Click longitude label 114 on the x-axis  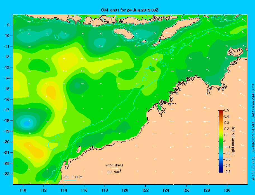(x=64, y=190)
